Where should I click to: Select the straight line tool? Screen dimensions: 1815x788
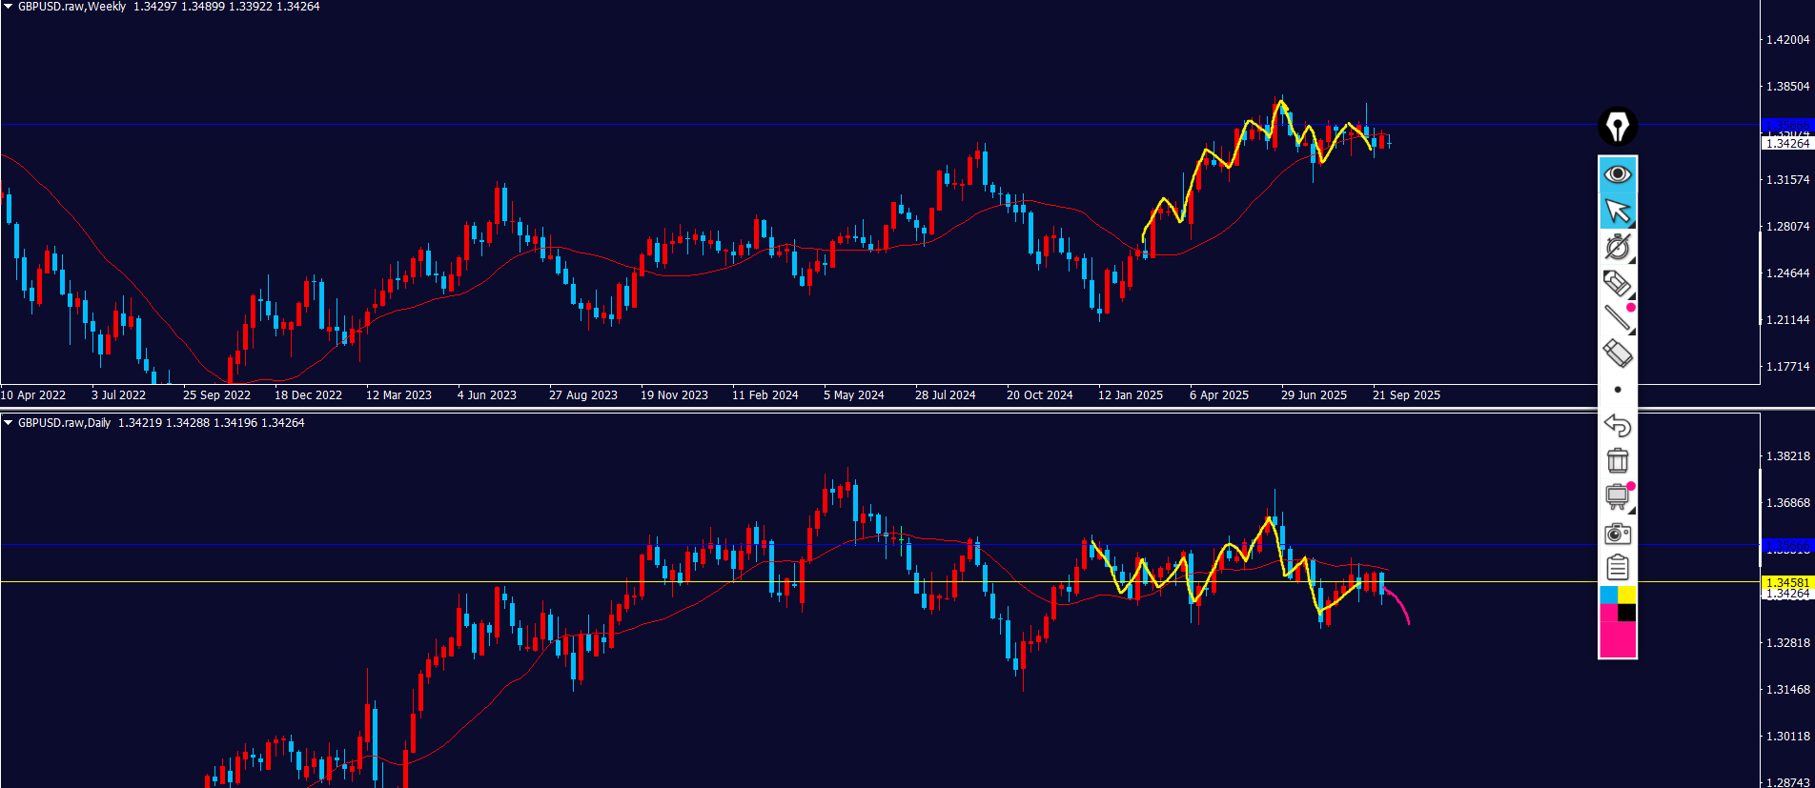click(x=1617, y=318)
